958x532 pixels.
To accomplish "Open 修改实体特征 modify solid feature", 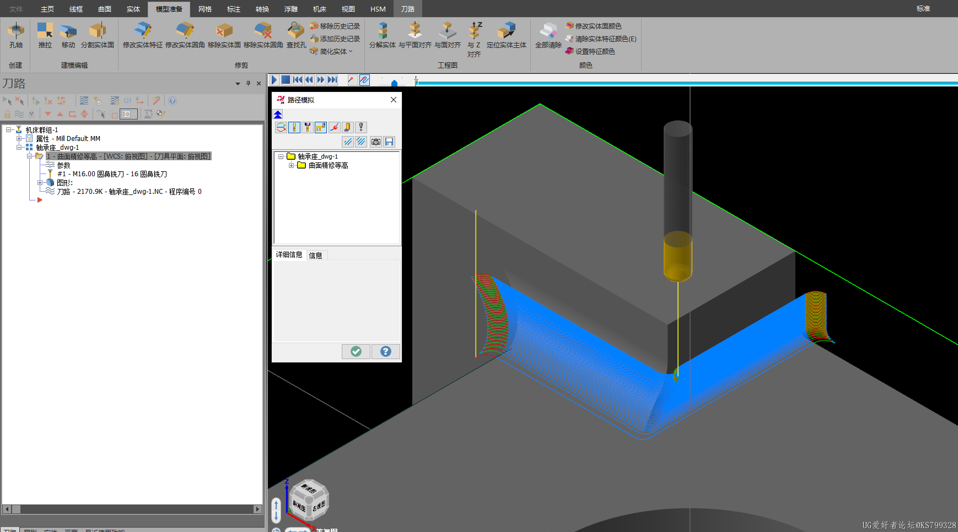I will tap(143, 36).
